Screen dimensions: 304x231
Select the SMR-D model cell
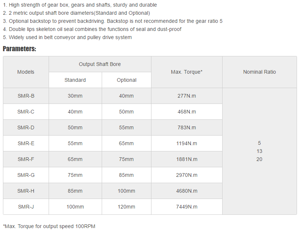(26, 127)
